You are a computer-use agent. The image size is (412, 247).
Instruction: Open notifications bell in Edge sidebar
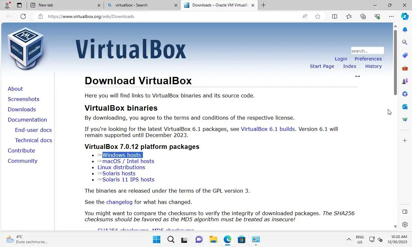pyautogui.click(x=405, y=30)
